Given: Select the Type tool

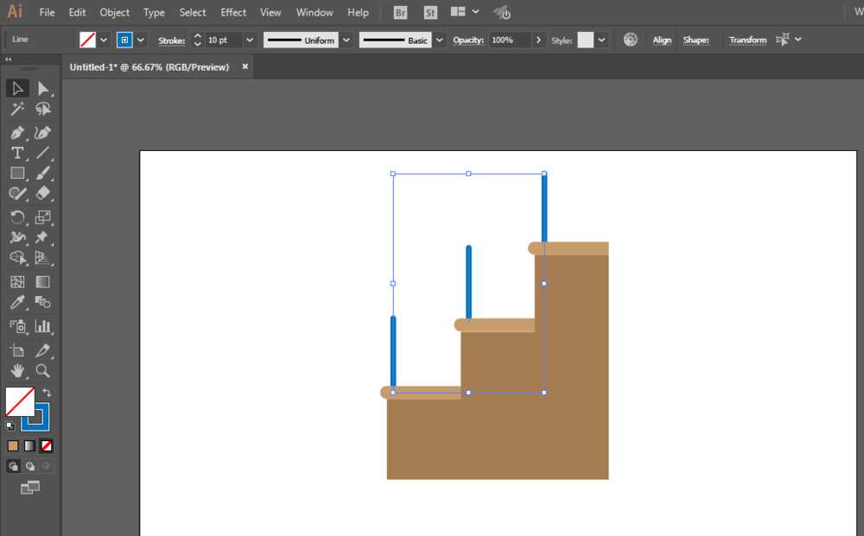Looking at the screenshot, I should 16,153.
